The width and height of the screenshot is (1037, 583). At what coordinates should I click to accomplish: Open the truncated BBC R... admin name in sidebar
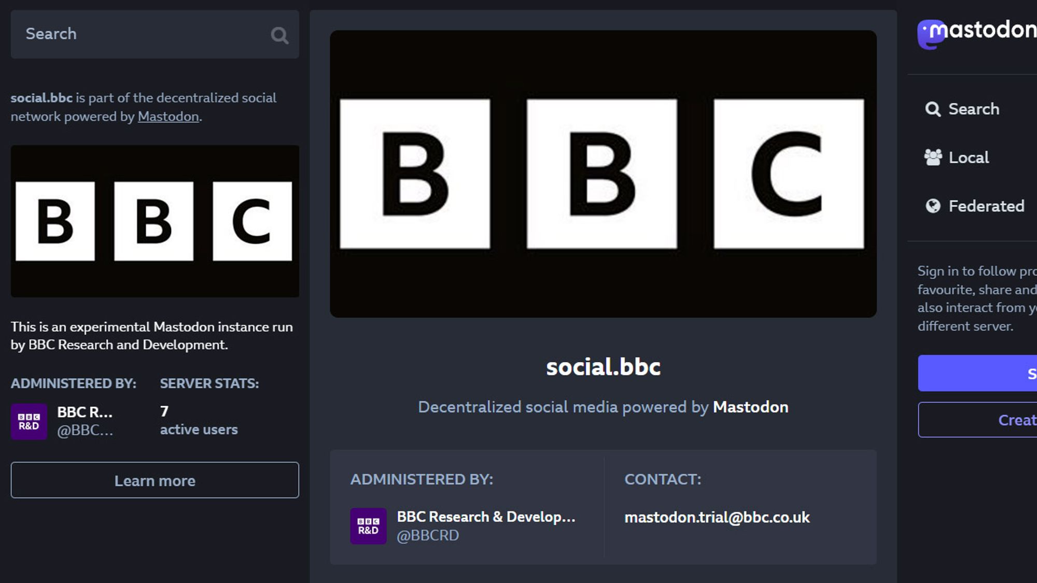click(85, 413)
